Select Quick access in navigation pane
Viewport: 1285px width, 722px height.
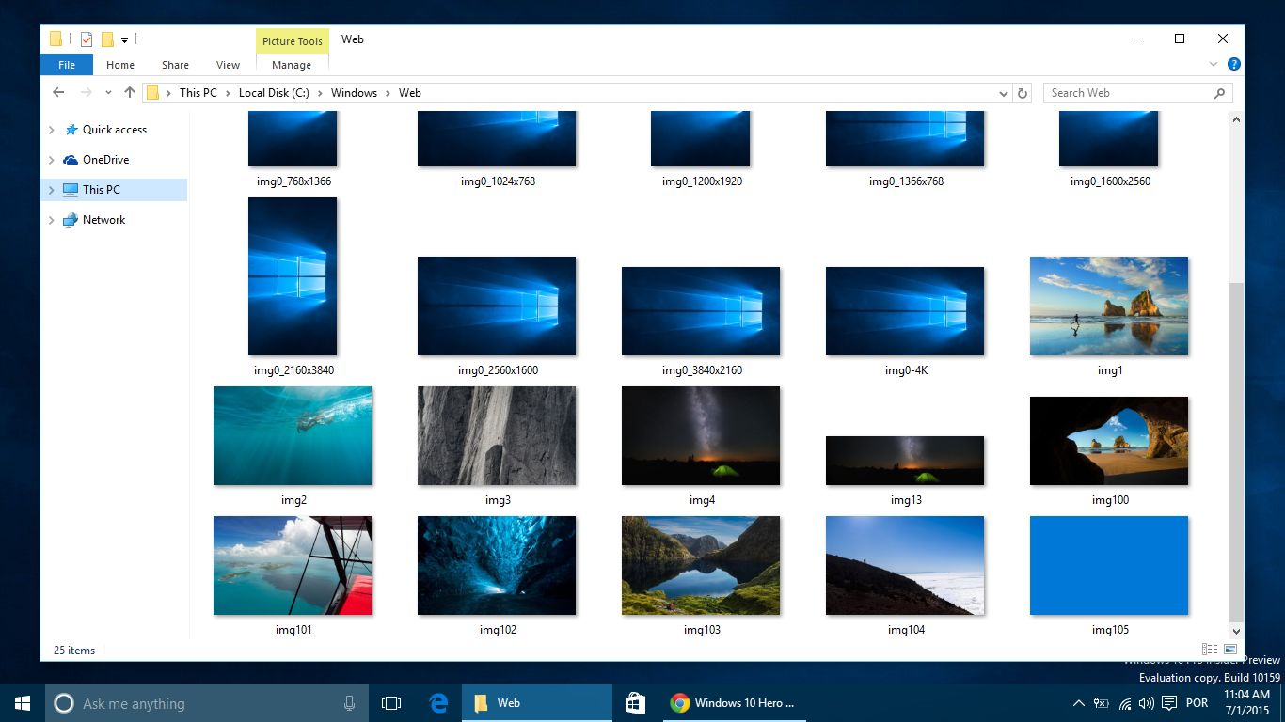tap(115, 130)
